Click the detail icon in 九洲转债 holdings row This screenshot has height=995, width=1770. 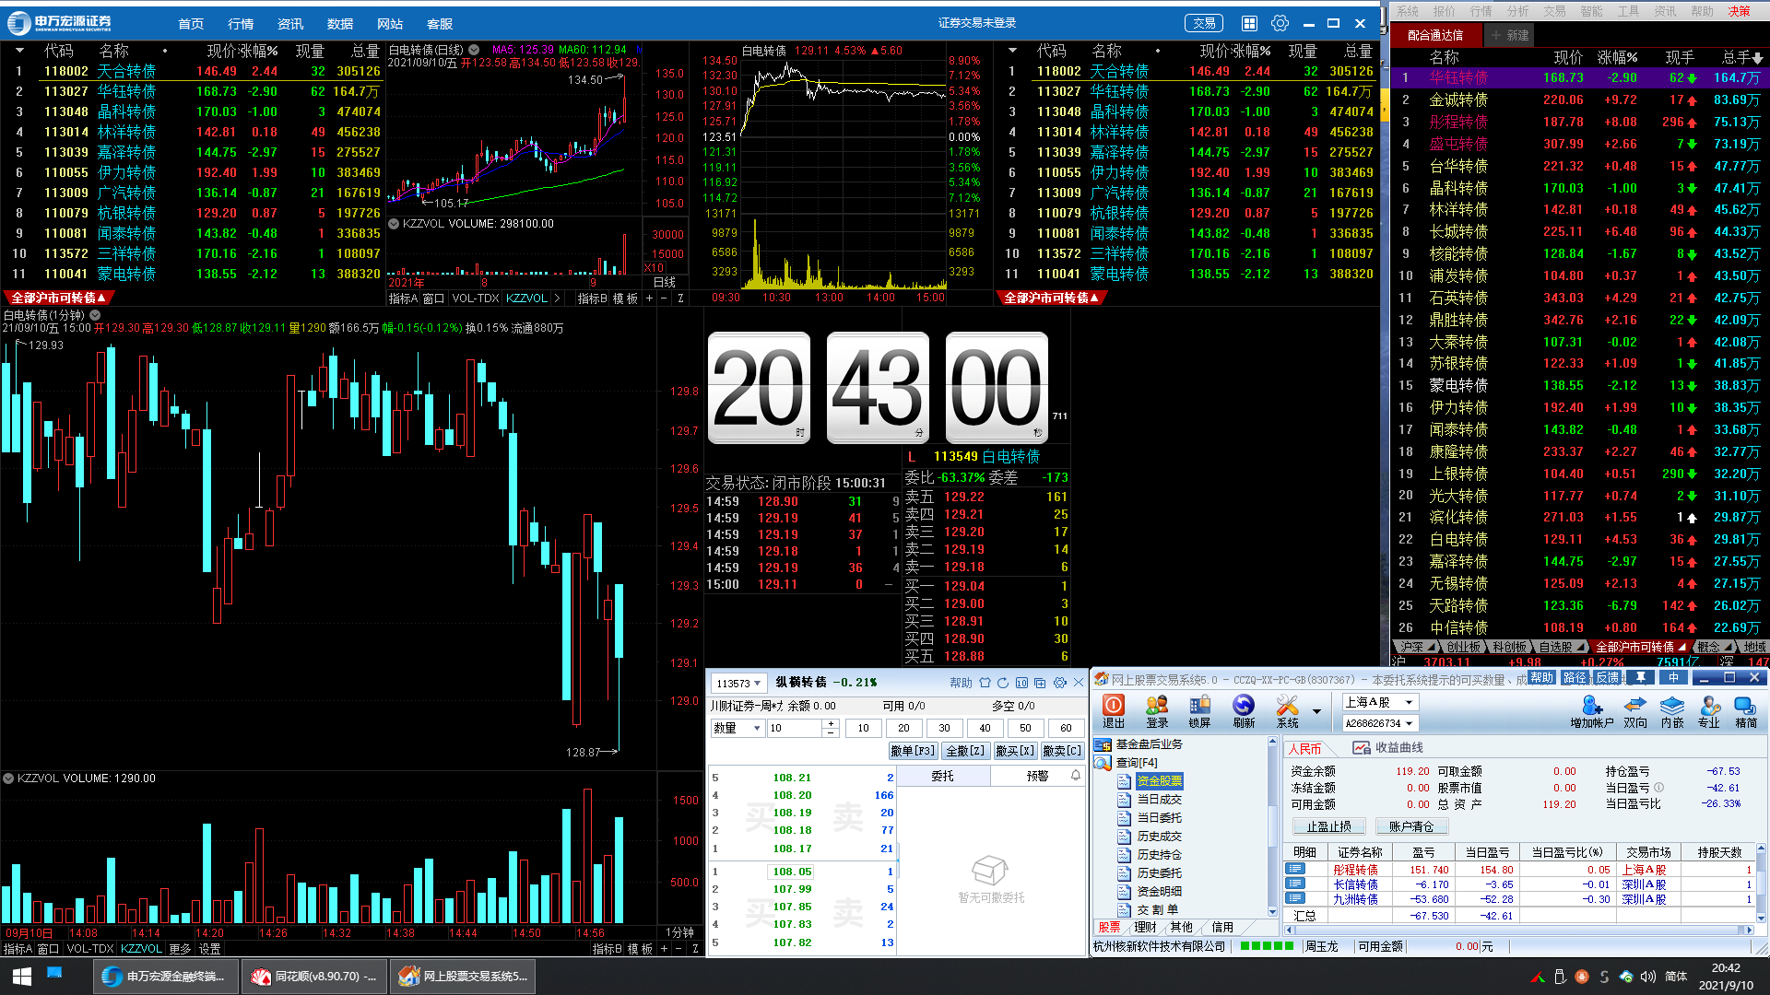1295,898
